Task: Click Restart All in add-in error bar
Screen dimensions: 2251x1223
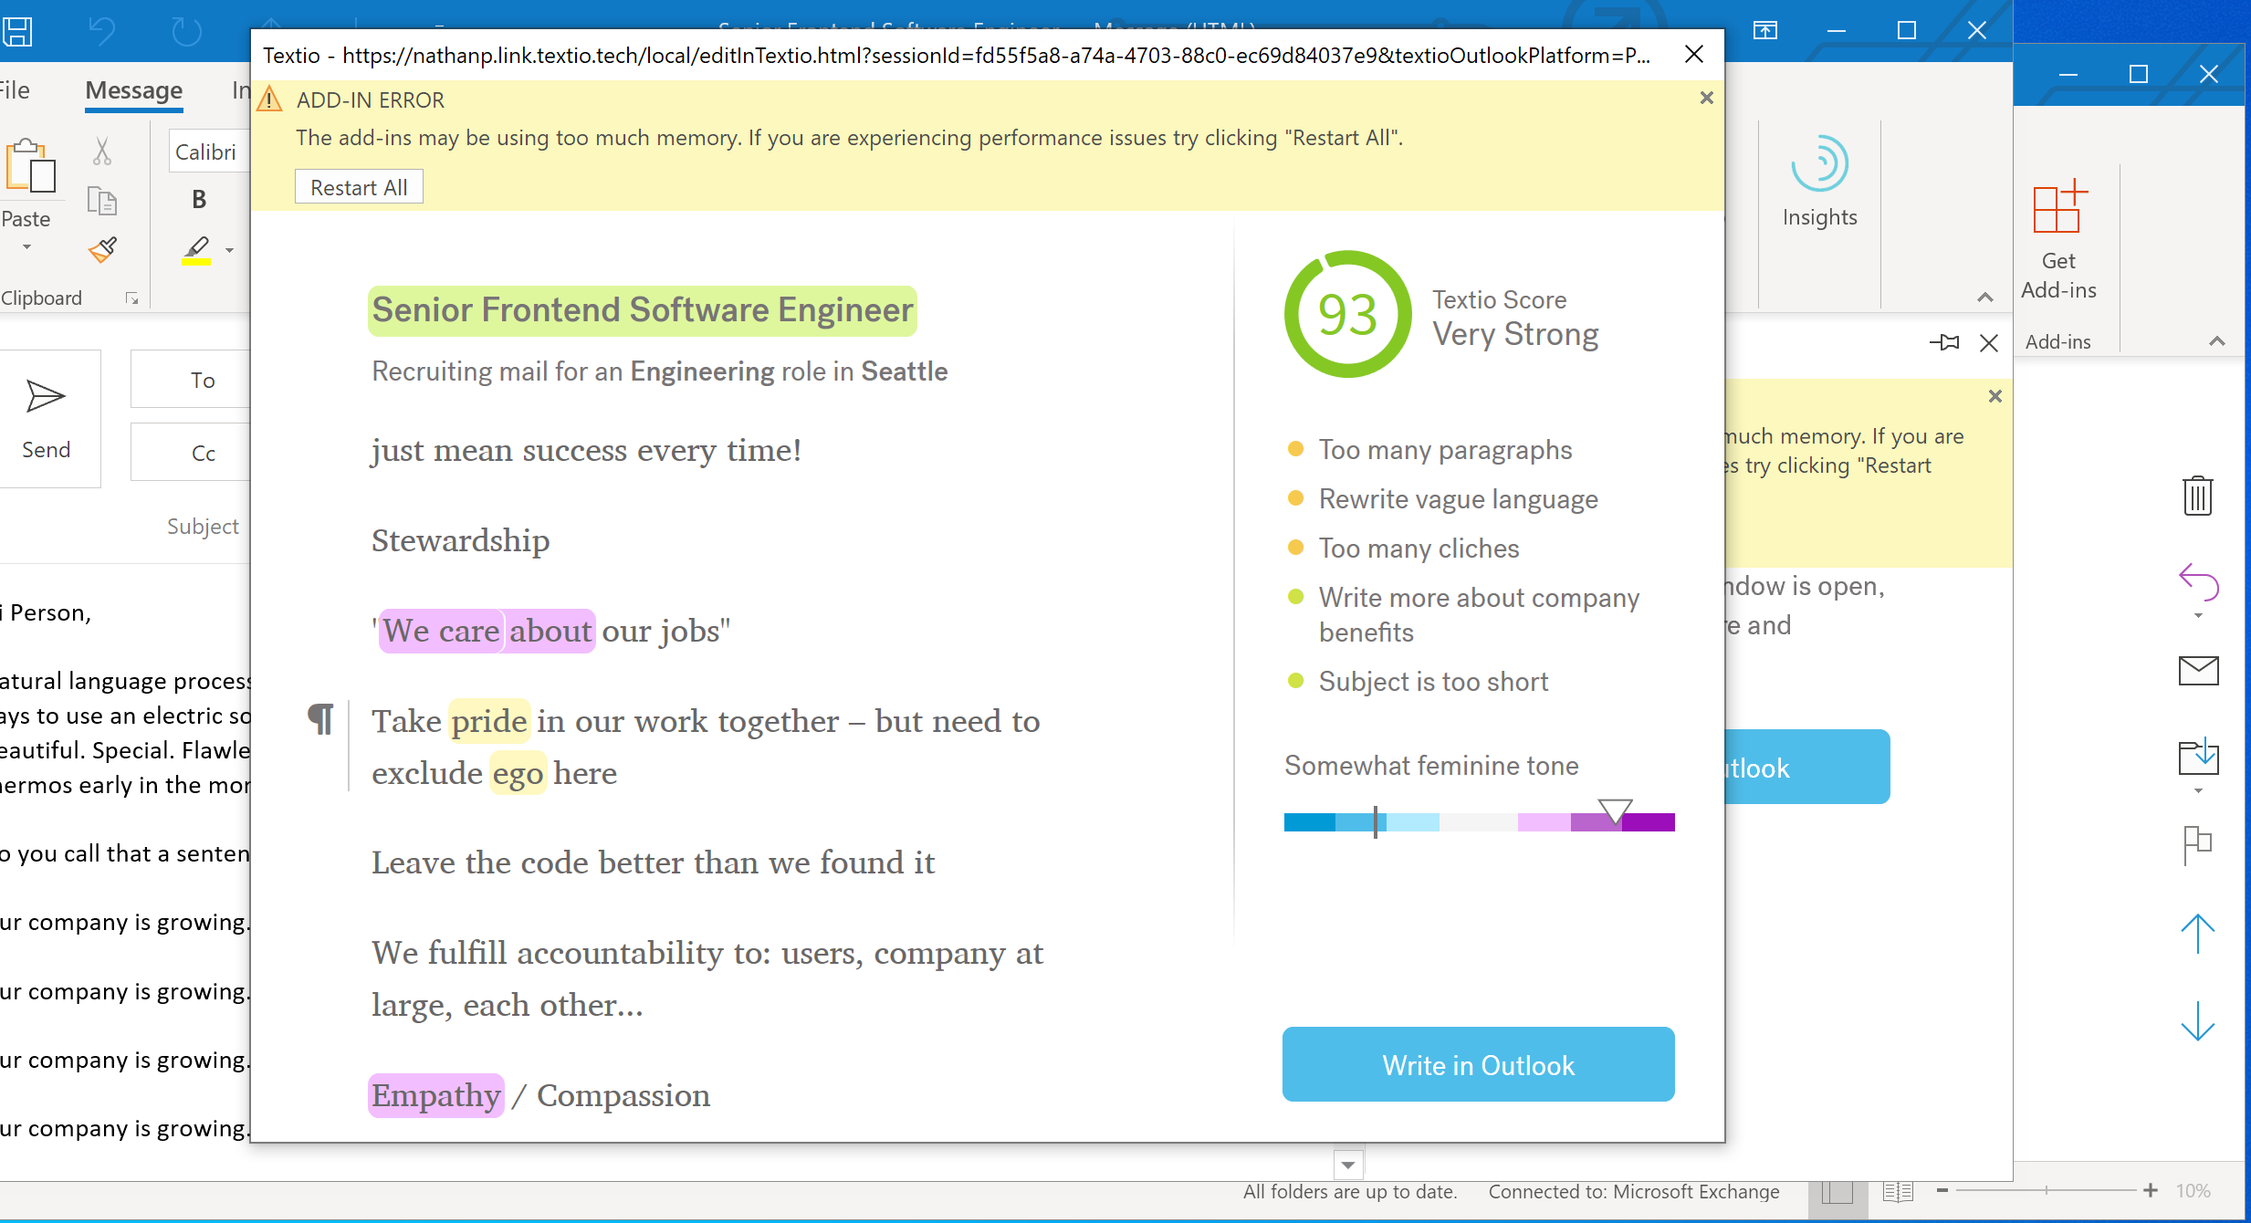Action: [359, 187]
